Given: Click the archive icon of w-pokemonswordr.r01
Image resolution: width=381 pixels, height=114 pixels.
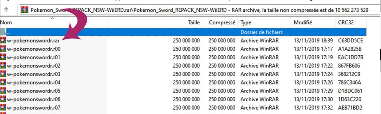Looking at the screenshot, I should pyautogui.click(x=3, y=57).
